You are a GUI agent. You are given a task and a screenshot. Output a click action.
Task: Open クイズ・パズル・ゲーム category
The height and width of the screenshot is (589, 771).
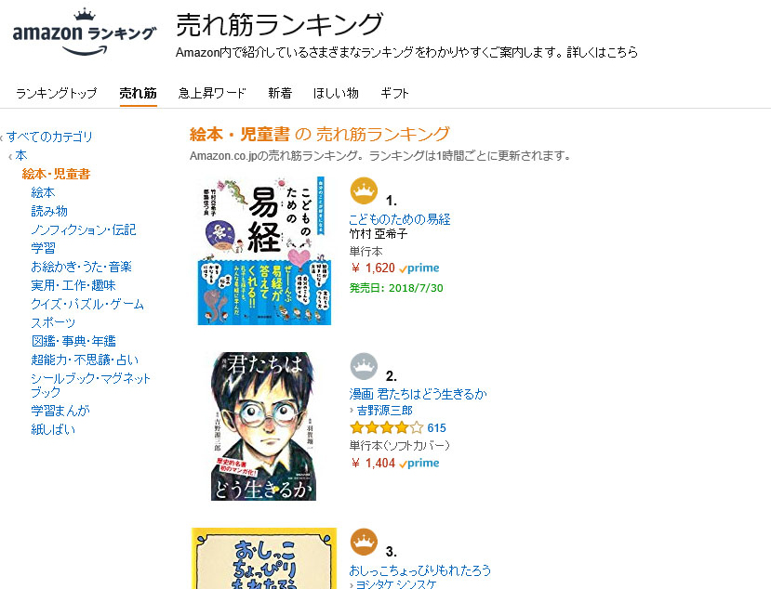[x=87, y=304]
